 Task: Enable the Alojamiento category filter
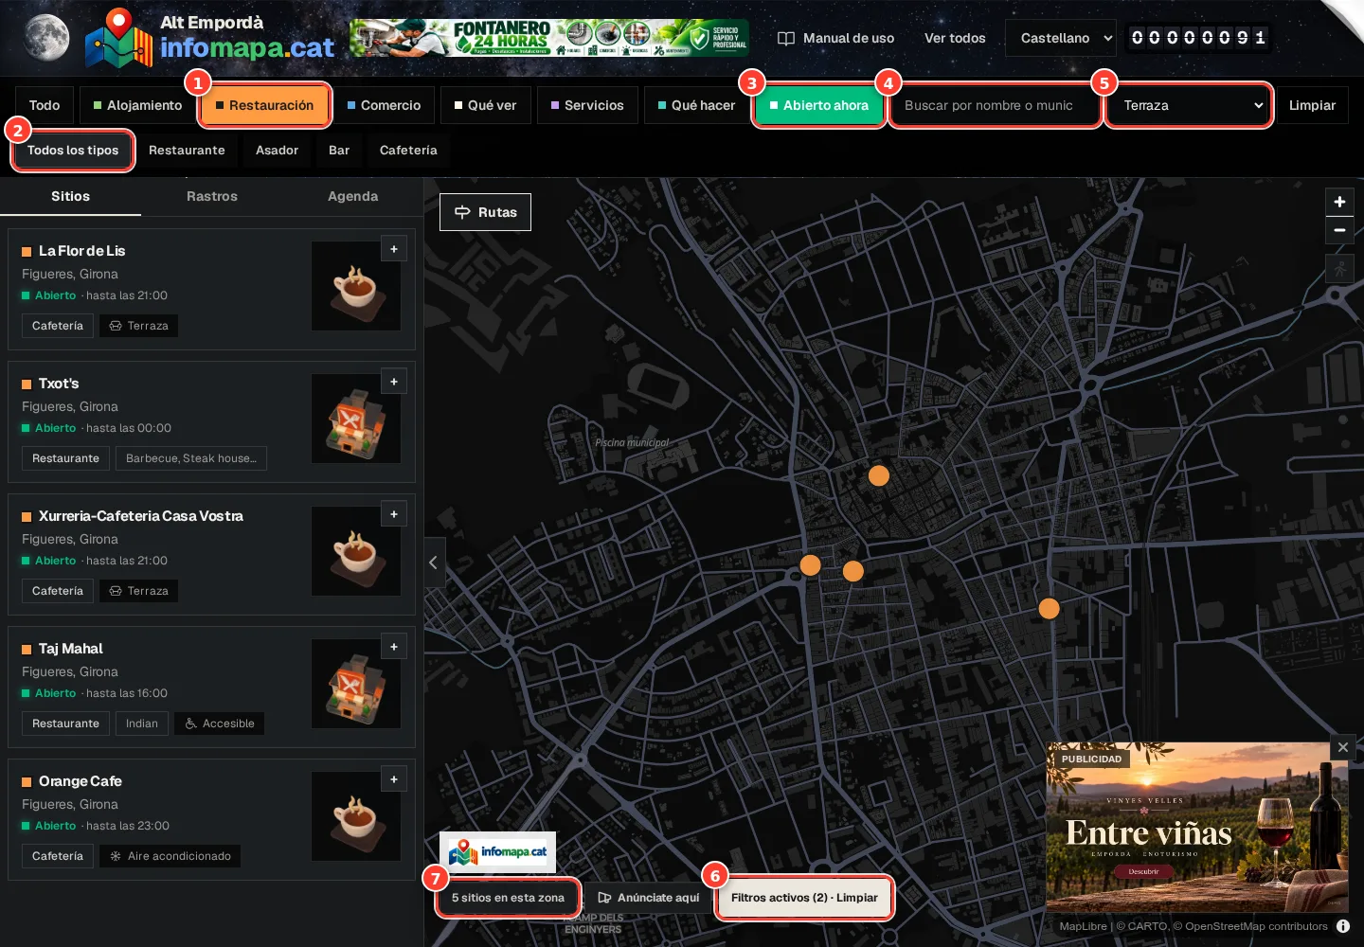click(x=137, y=105)
